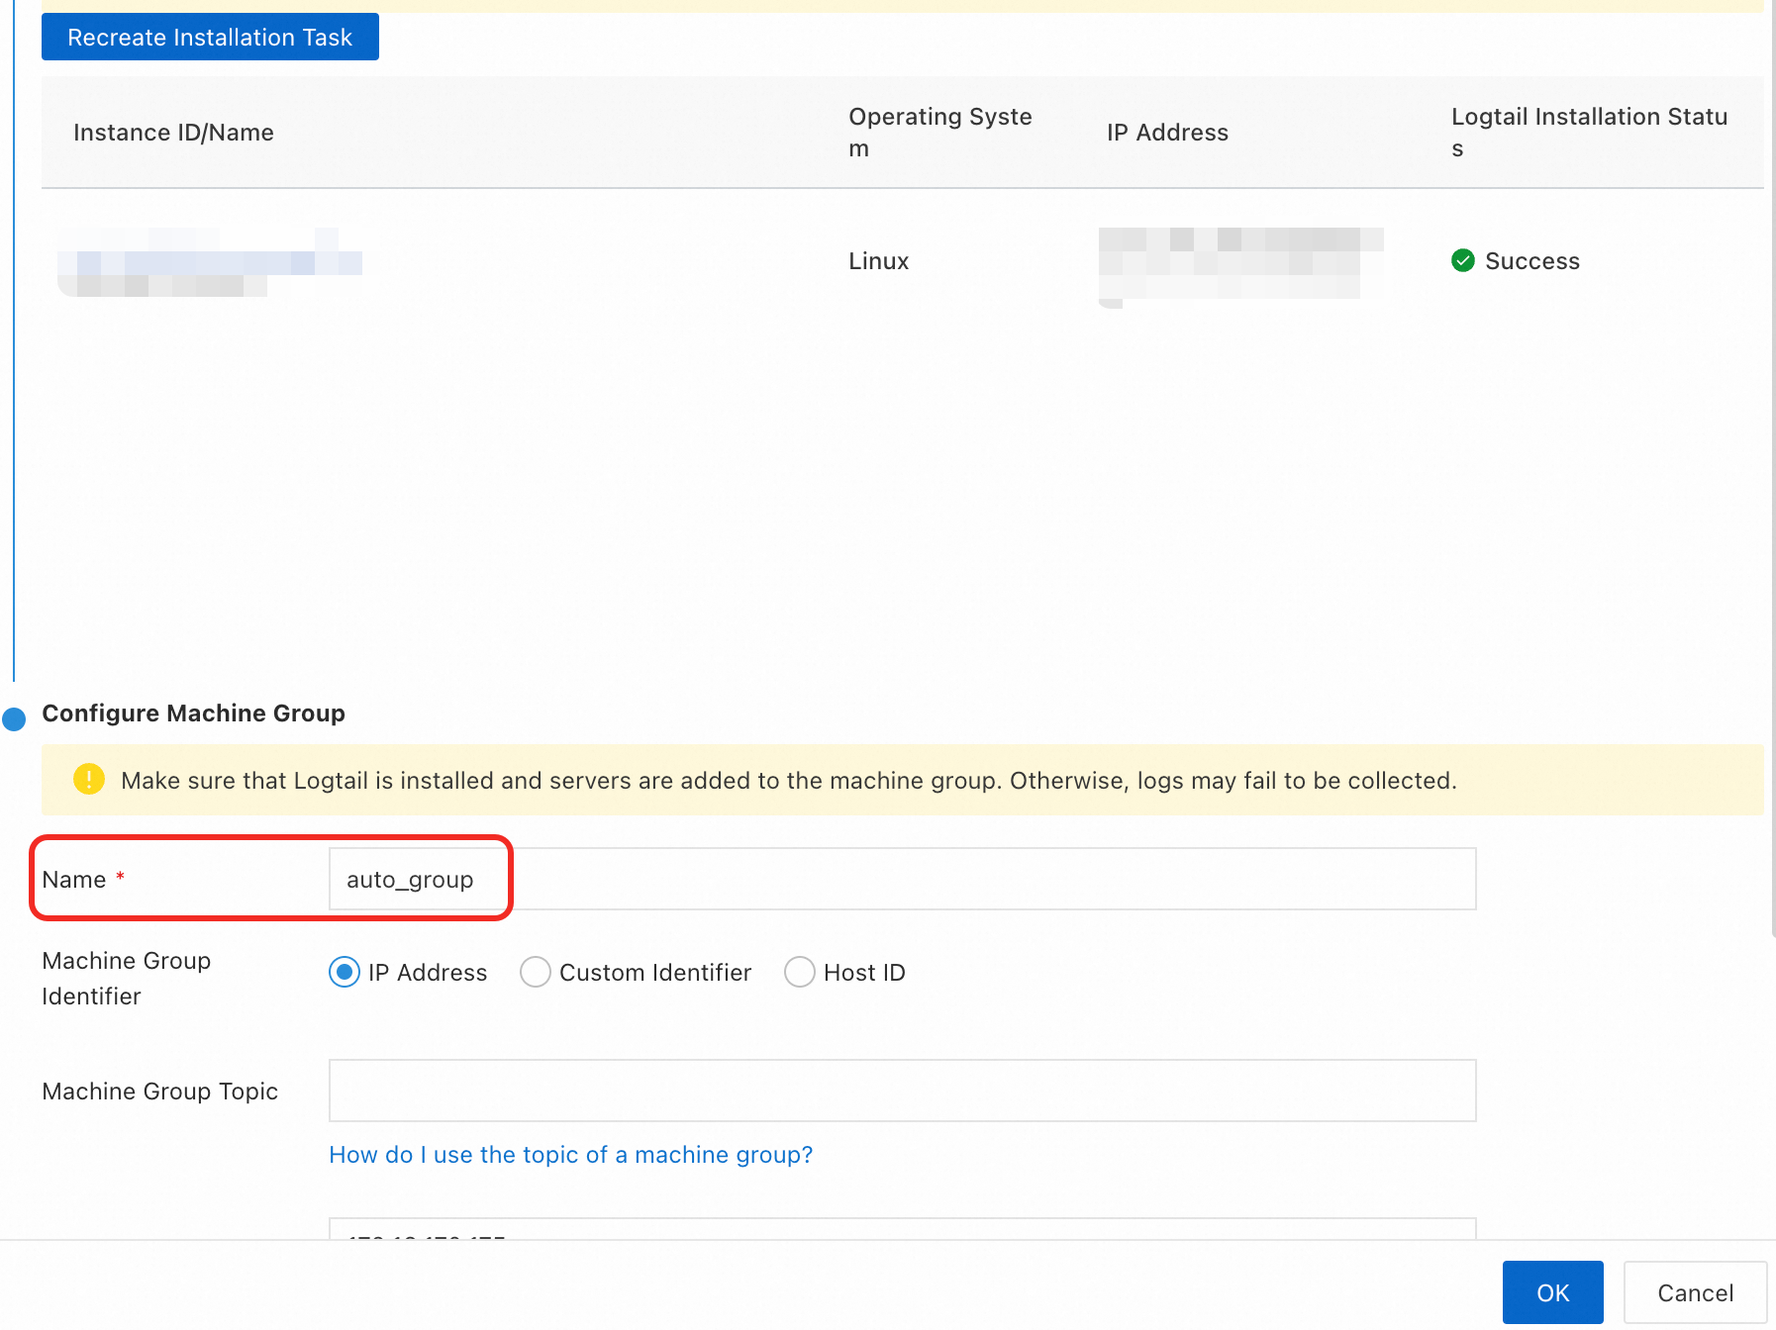1776x1330 pixels.
Task: Click the blurred IP address cell
Action: (1240, 266)
